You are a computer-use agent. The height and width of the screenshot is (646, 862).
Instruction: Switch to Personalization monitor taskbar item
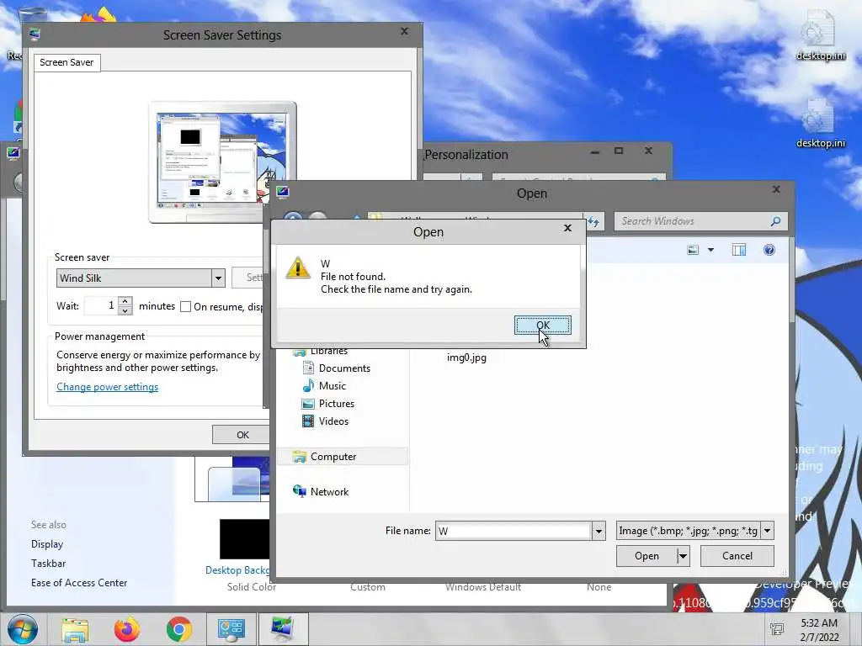(283, 629)
